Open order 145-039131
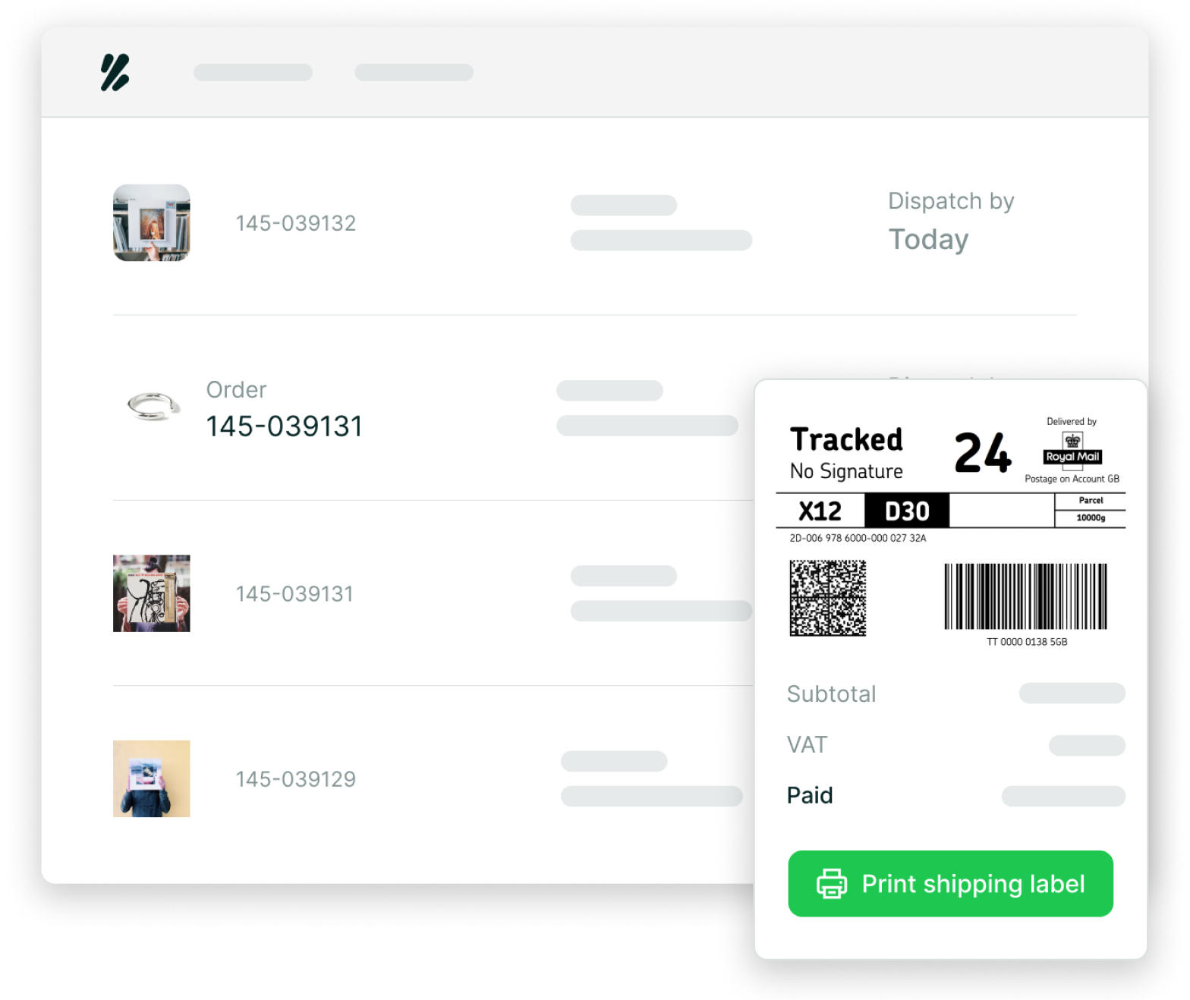The height and width of the screenshot is (1000, 1190). coord(284,426)
